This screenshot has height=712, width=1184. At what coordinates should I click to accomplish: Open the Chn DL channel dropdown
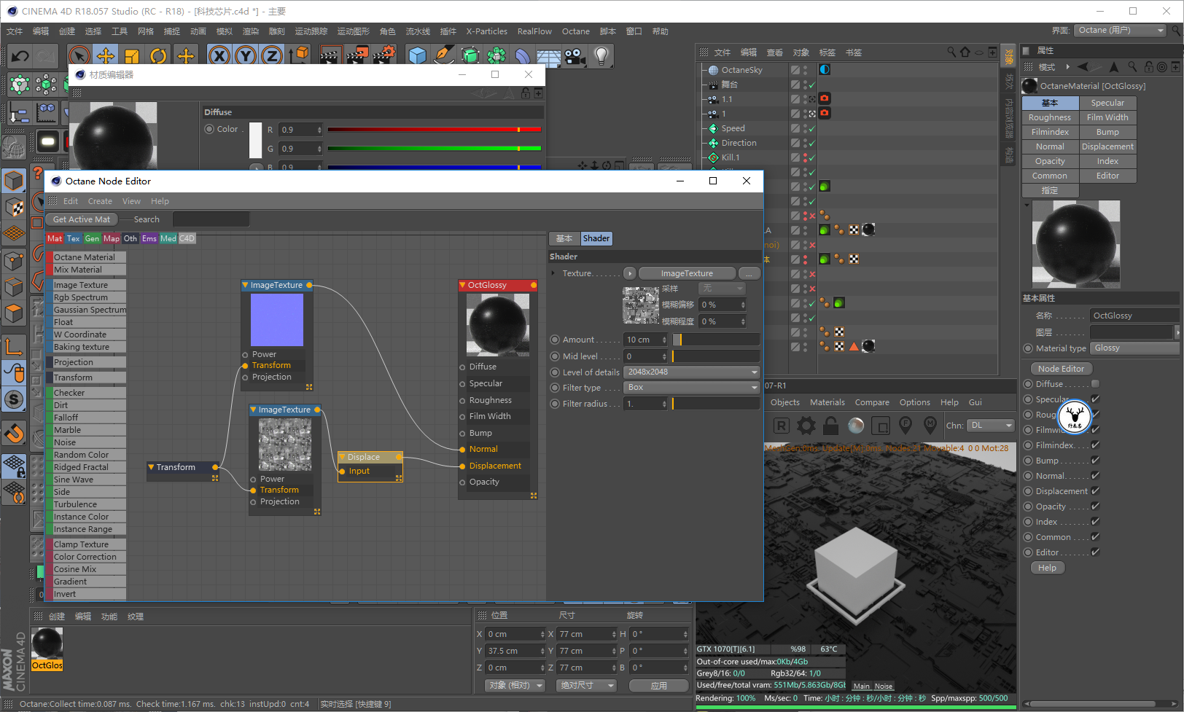pyautogui.click(x=992, y=426)
